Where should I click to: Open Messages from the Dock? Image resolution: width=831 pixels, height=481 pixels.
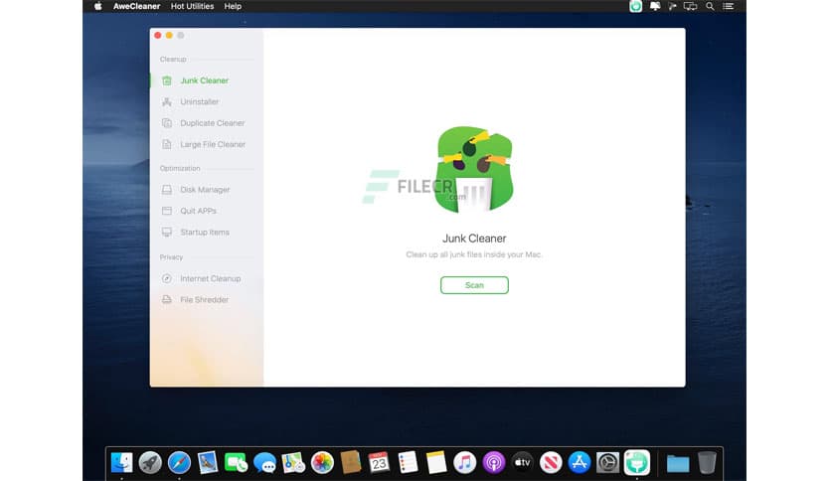(x=264, y=463)
